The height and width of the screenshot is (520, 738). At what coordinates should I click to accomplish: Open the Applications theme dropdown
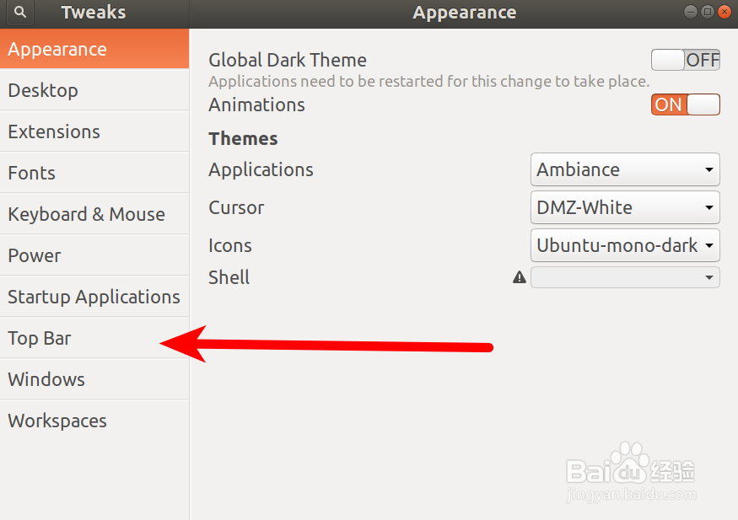pyautogui.click(x=625, y=169)
